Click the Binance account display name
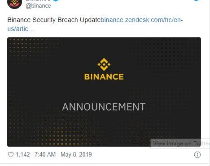Viewport: 210px width, 166px height. (38, 0)
